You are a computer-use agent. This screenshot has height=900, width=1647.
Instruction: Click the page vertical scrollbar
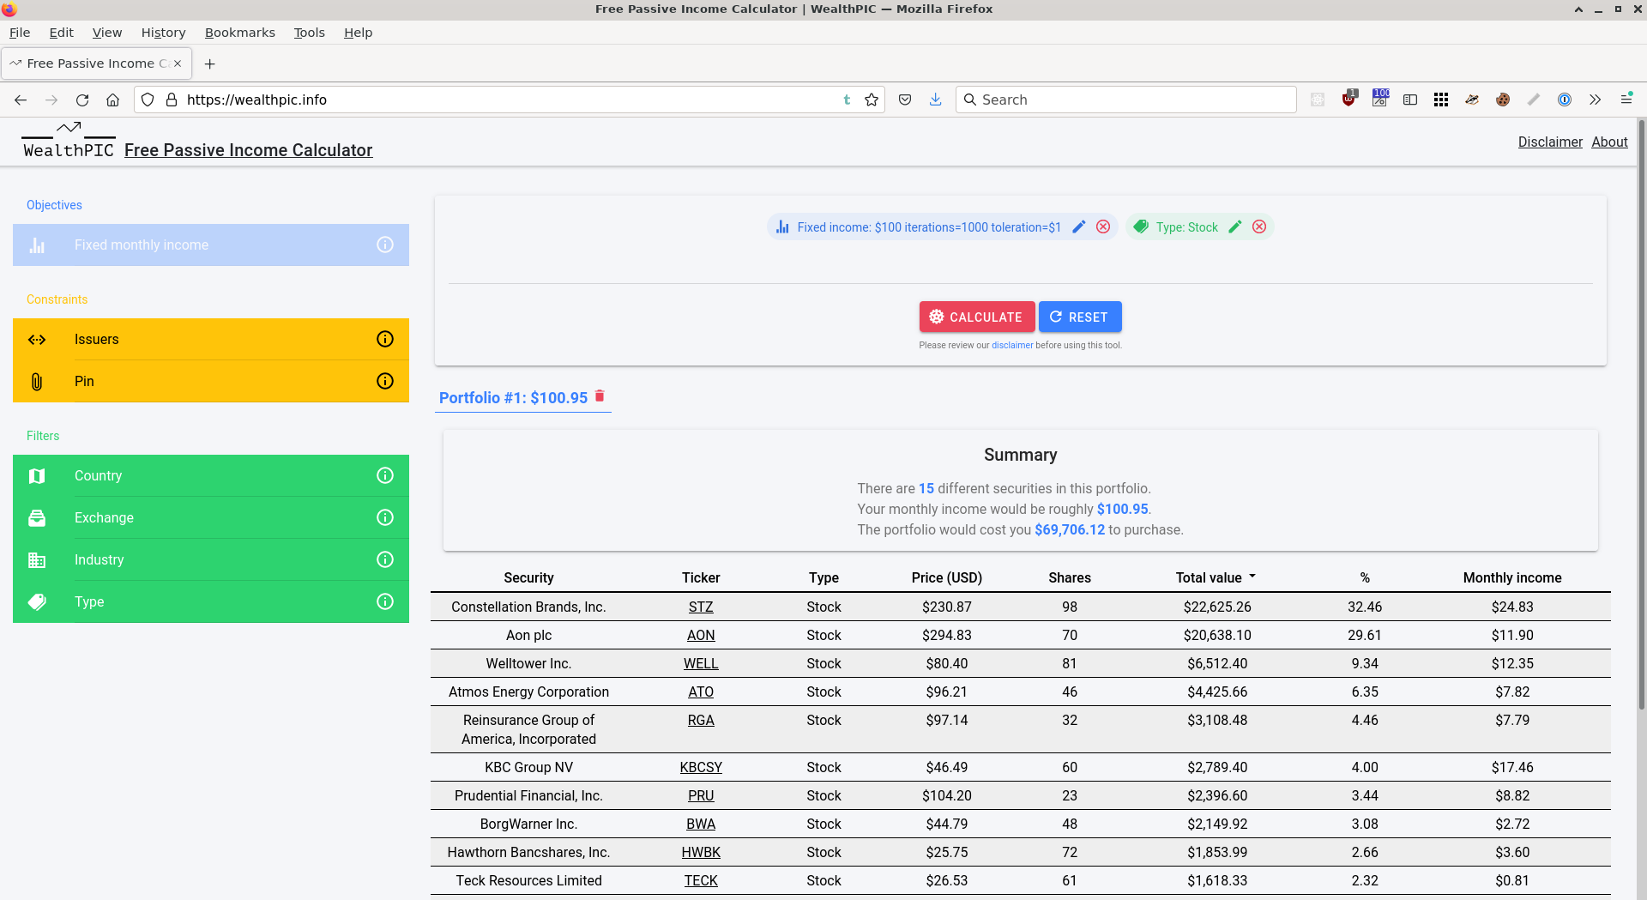(1641, 416)
